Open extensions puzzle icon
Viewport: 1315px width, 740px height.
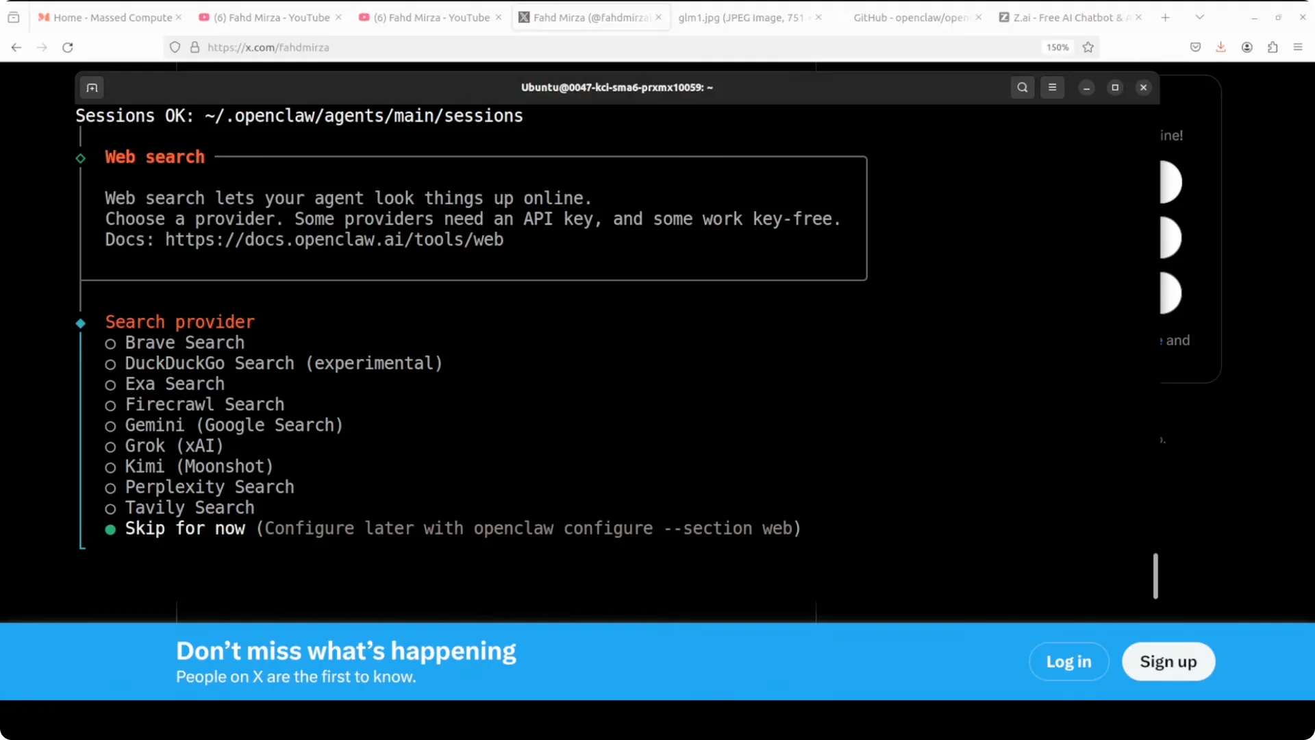click(x=1273, y=47)
